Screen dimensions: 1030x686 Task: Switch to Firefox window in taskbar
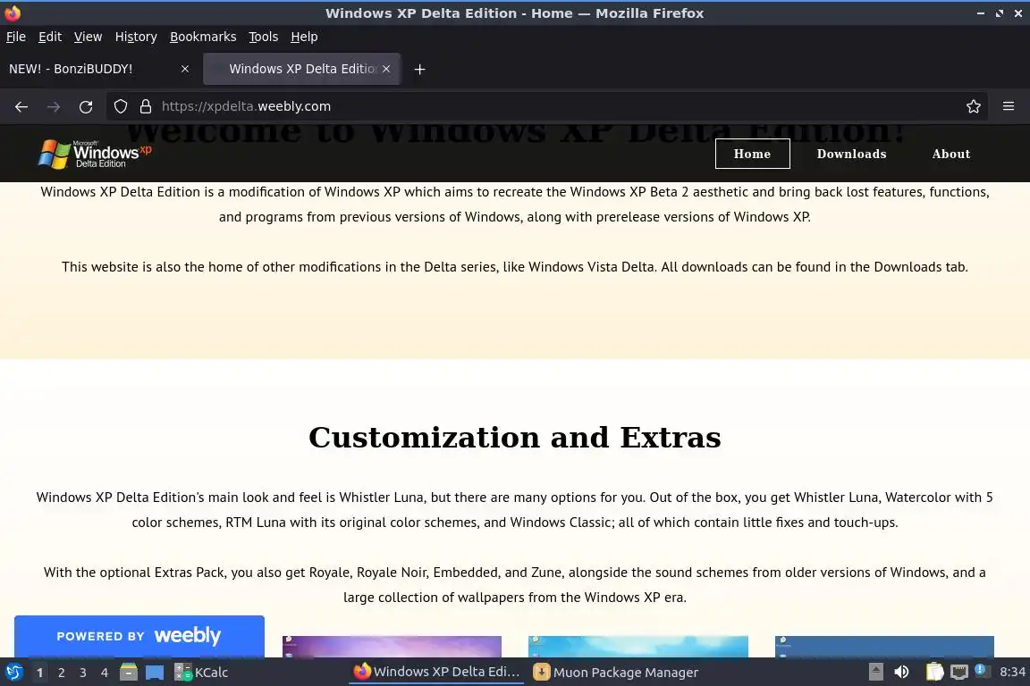tap(437, 672)
